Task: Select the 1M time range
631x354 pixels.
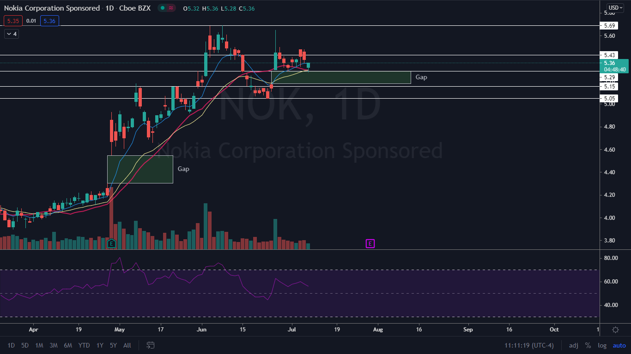Action: [39, 345]
